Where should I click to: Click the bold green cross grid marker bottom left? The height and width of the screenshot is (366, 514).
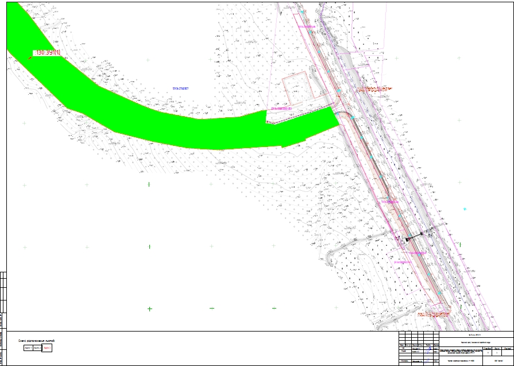click(x=149, y=309)
